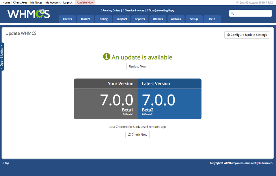Click the pink Update Now top link
This screenshot has height=176, width=276.
point(86,2)
